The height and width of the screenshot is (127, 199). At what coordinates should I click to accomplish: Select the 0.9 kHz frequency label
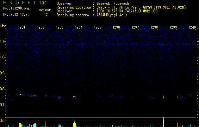pyautogui.click(x=3, y=73)
